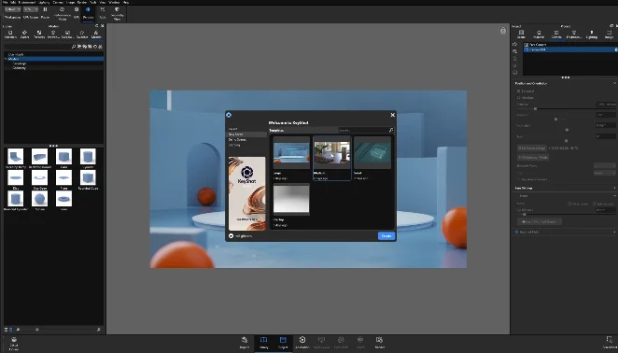Image resolution: width=618 pixels, height=353 pixels.
Task: Select the Sphere model thumbnail in Library
Action: click(40, 198)
